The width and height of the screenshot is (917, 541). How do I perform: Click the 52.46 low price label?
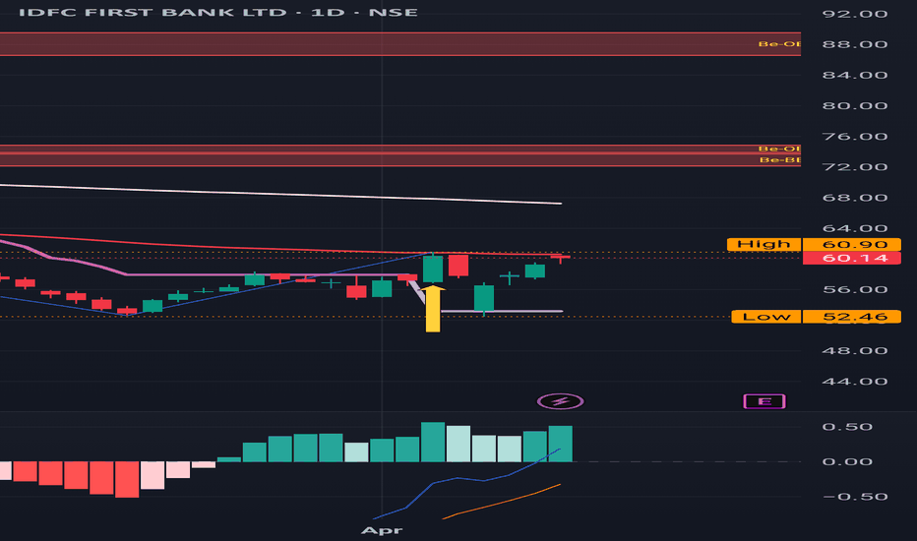coord(851,317)
